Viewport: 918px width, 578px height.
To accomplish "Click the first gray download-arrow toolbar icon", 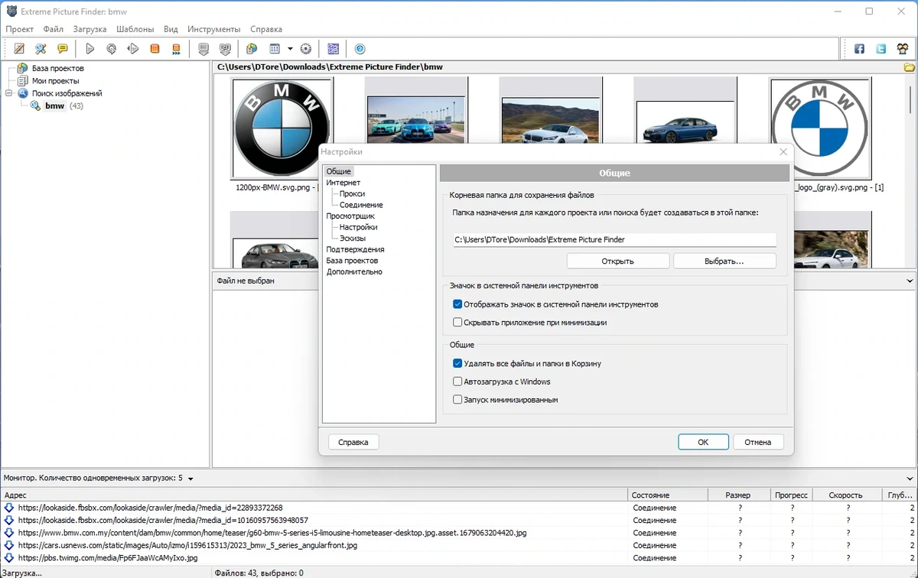I will coord(203,49).
